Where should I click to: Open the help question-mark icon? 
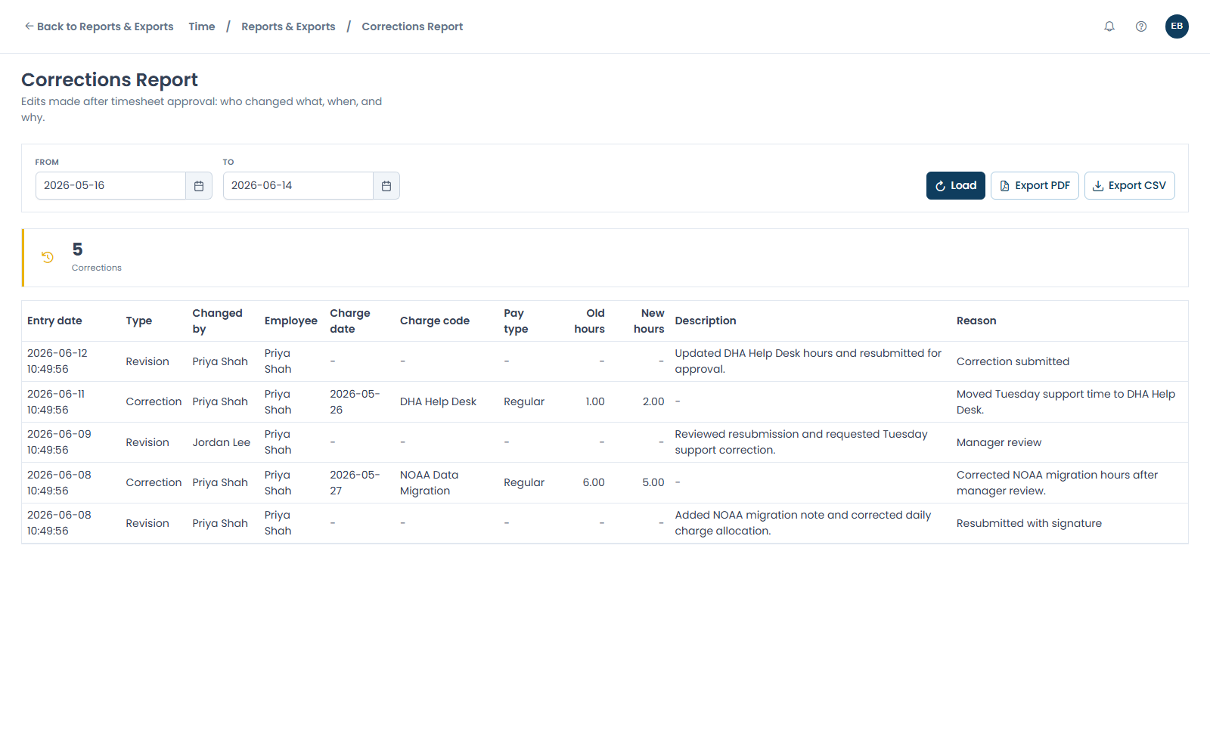pyautogui.click(x=1141, y=26)
